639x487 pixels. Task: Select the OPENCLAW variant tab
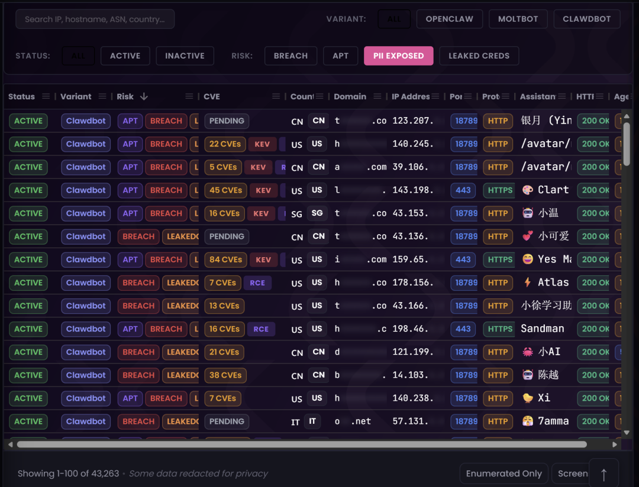tap(449, 19)
